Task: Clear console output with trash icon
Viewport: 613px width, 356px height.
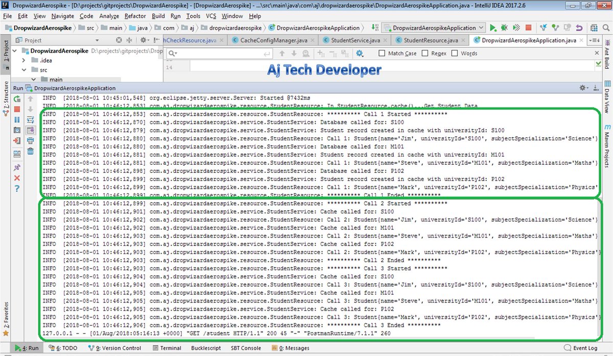Action: 30,151
